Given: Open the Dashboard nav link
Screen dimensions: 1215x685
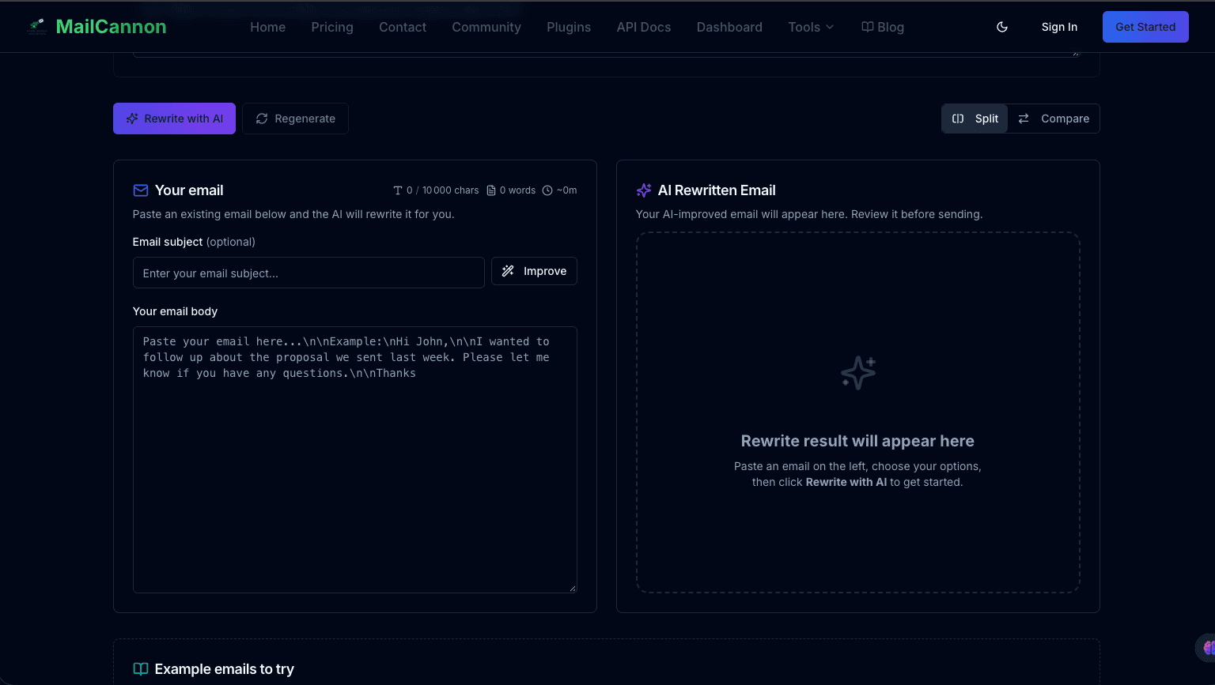Looking at the screenshot, I should 729,27.
